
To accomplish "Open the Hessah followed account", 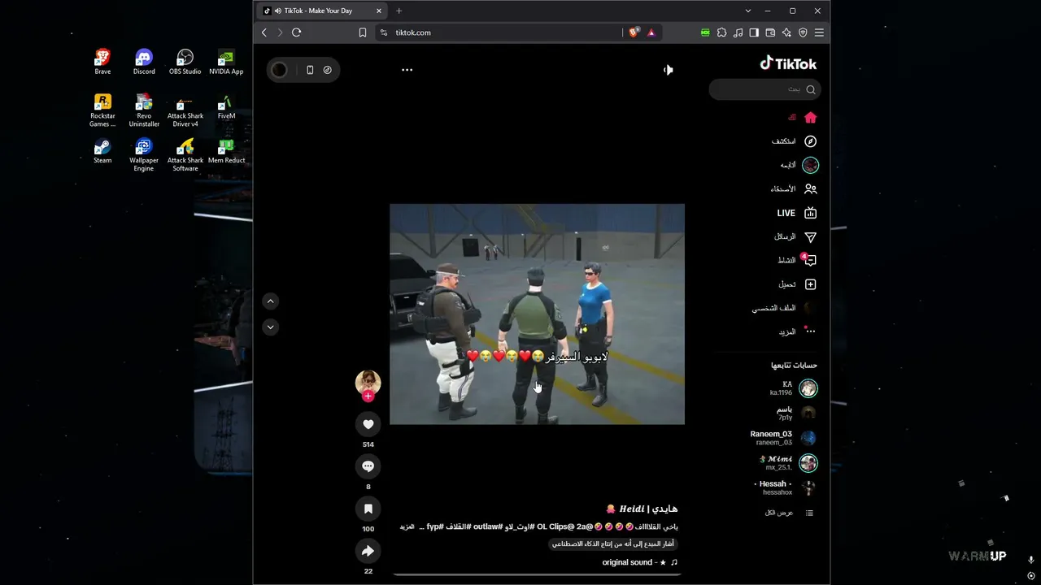I will (785, 488).
